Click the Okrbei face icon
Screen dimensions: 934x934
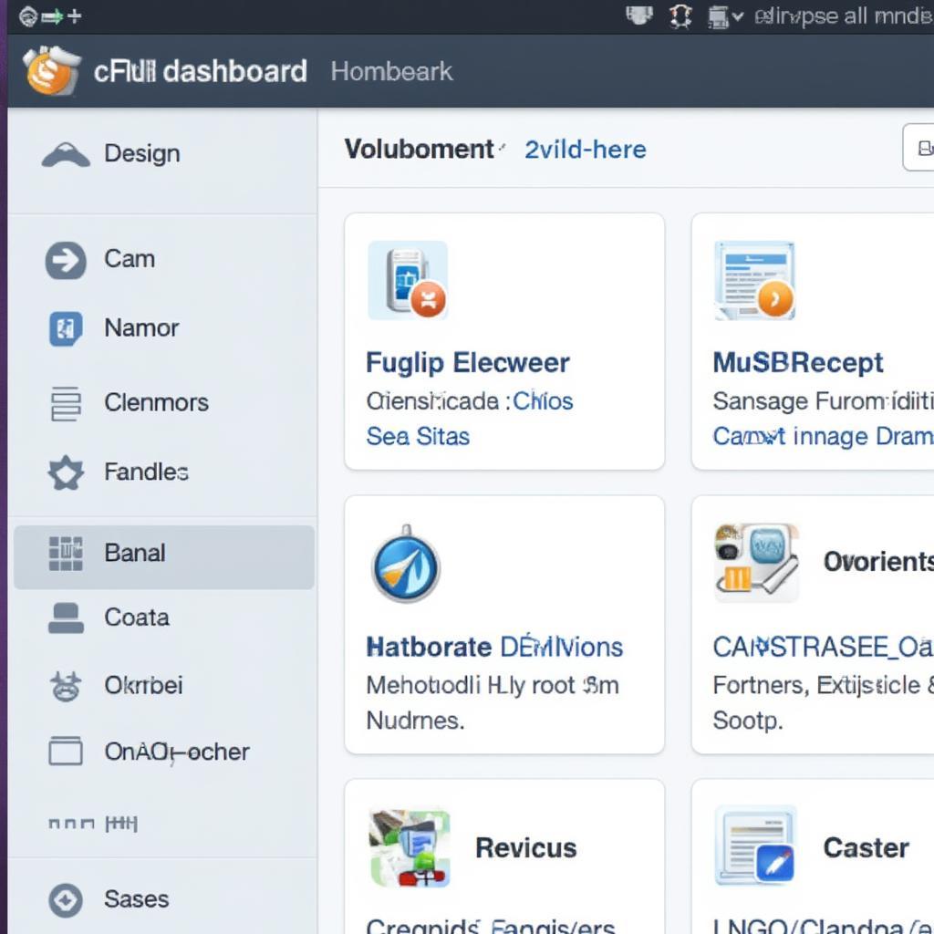pos(66,686)
